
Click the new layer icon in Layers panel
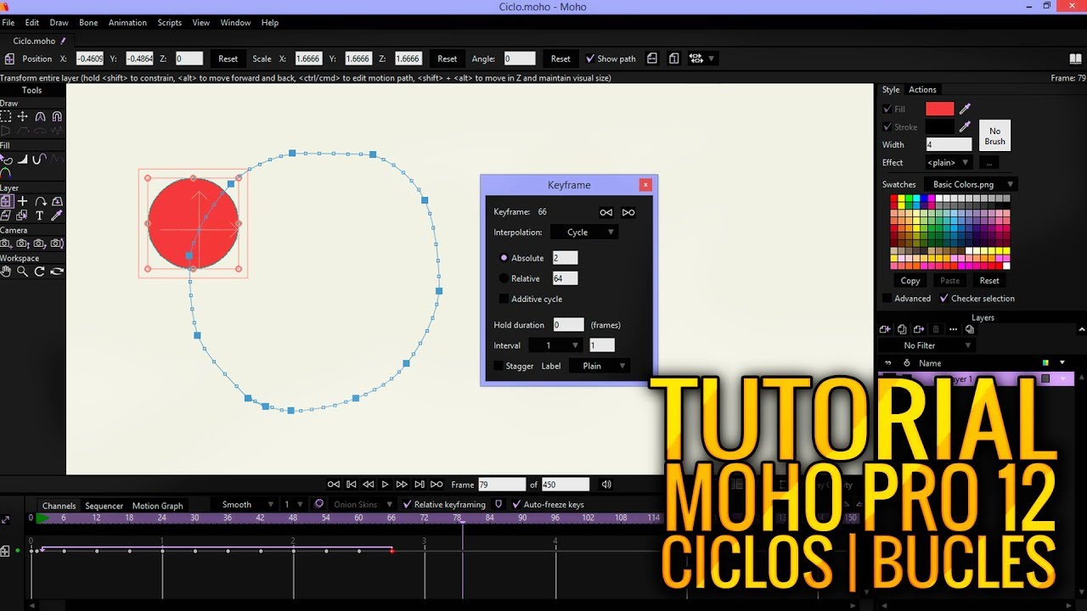885,329
